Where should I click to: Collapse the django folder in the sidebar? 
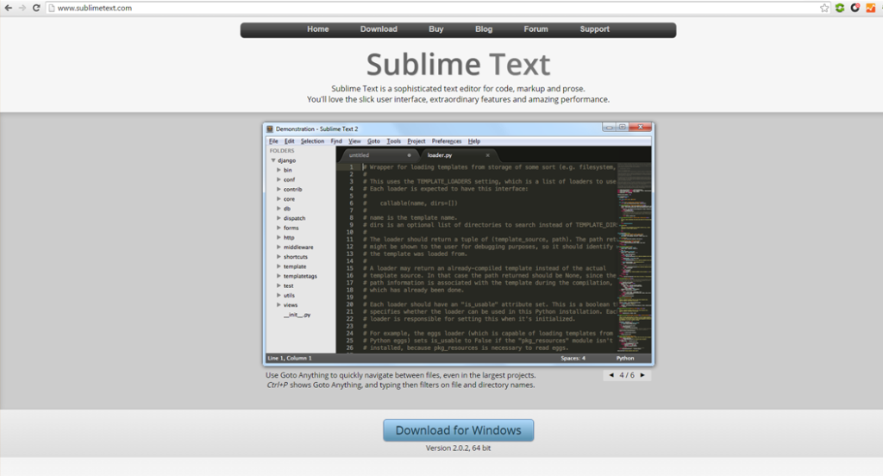click(273, 160)
